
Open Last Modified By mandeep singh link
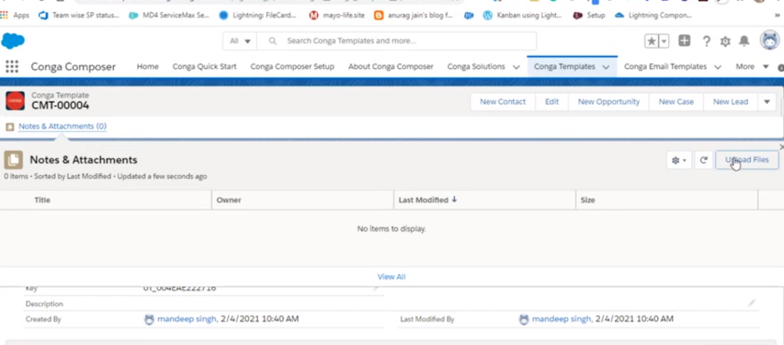coord(562,319)
